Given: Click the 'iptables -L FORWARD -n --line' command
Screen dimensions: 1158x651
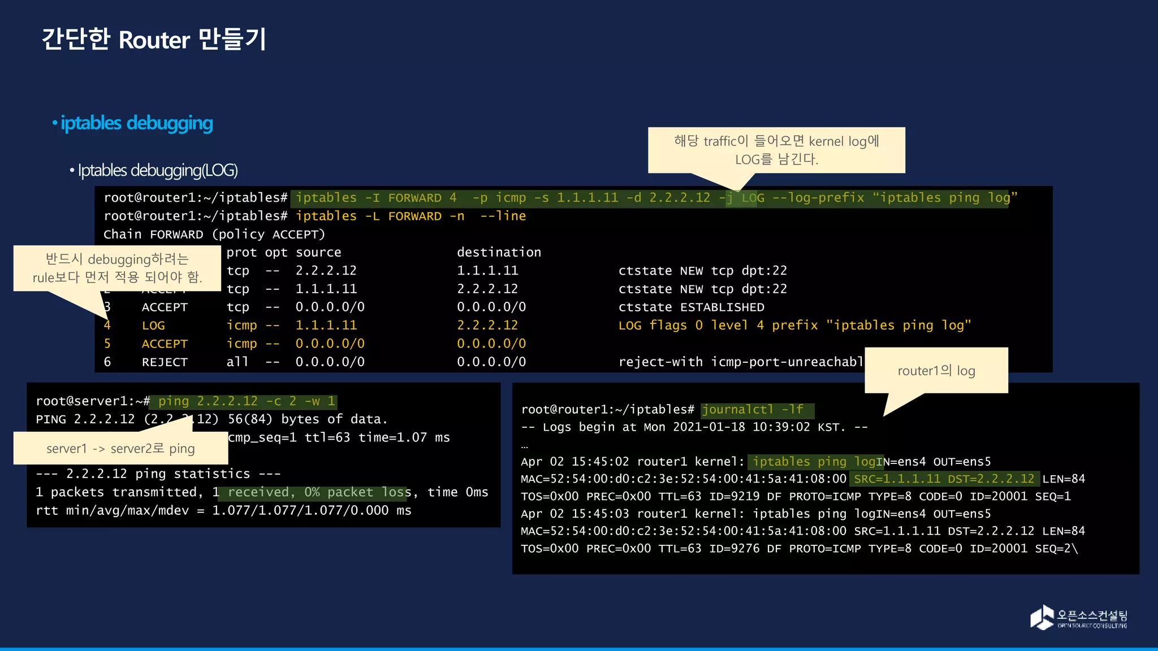Looking at the screenshot, I should pyautogui.click(x=411, y=216).
